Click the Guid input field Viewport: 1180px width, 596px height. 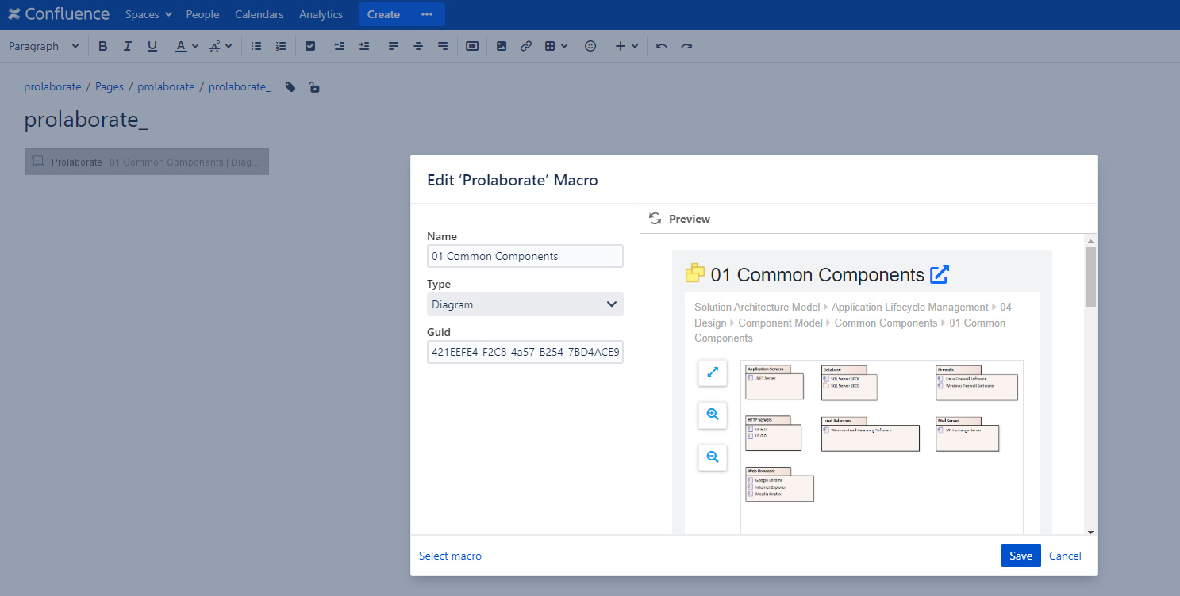(x=525, y=352)
